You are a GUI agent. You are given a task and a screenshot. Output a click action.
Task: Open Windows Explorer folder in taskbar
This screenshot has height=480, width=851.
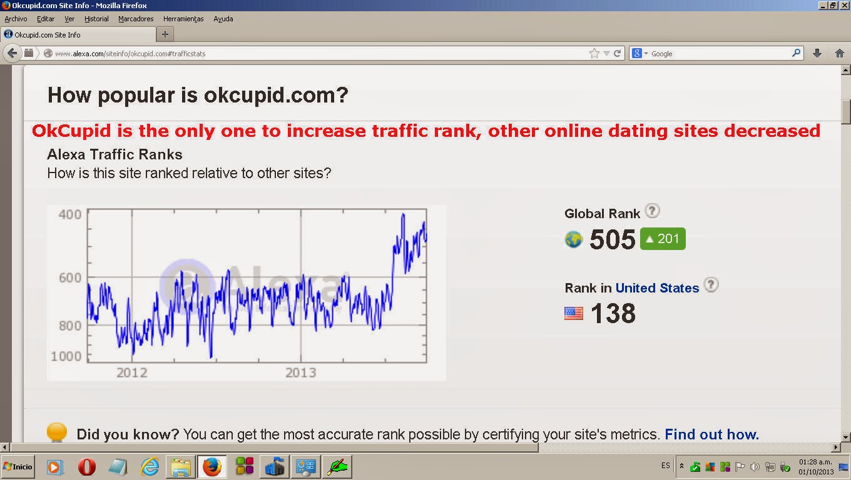(181, 467)
